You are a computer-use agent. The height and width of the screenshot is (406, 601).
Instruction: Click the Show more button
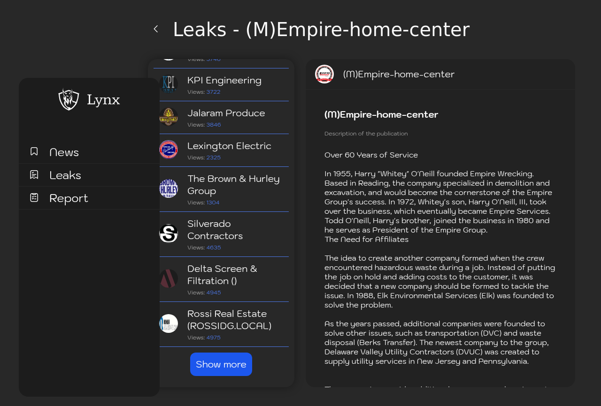coord(221,364)
